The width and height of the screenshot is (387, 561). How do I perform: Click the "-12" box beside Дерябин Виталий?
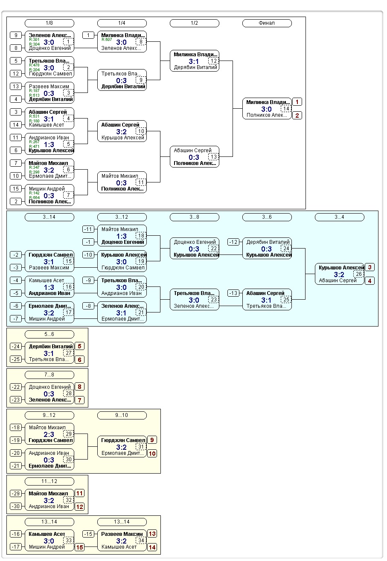[233, 242]
